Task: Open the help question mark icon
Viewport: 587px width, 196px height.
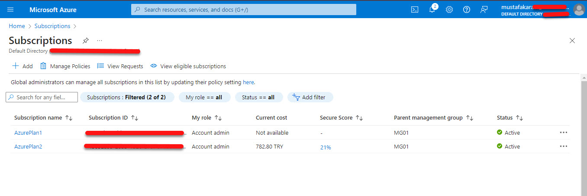Action: pos(466,9)
